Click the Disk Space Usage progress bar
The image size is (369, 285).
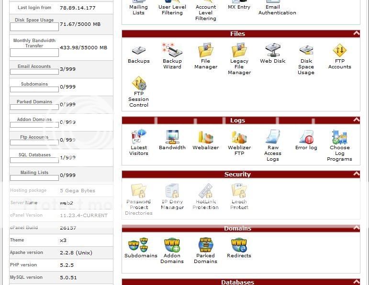(x=34, y=27)
